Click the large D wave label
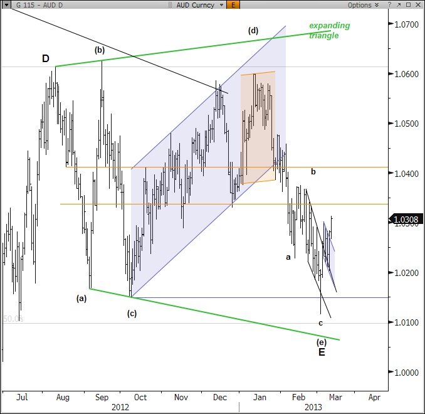 [46, 59]
